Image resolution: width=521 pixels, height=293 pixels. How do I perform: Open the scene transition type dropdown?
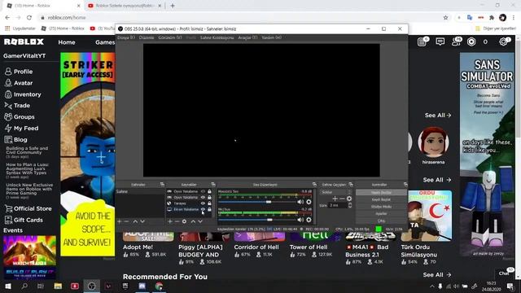point(335,192)
